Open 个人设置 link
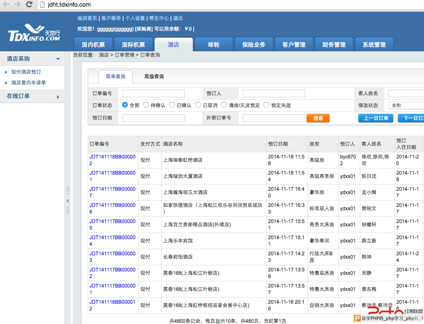Image resolution: width=424 pixels, height=324 pixels. pyautogui.click(x=135, y=18)
